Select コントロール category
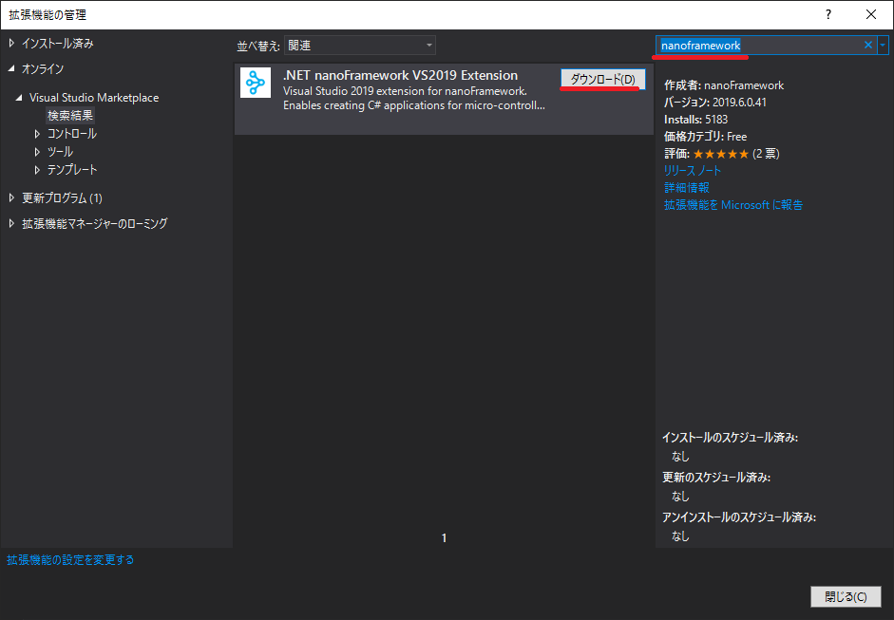 pyautogui.click(x=72, y=134)
